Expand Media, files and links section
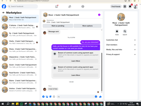141x106 pixels. click(121, 50)
